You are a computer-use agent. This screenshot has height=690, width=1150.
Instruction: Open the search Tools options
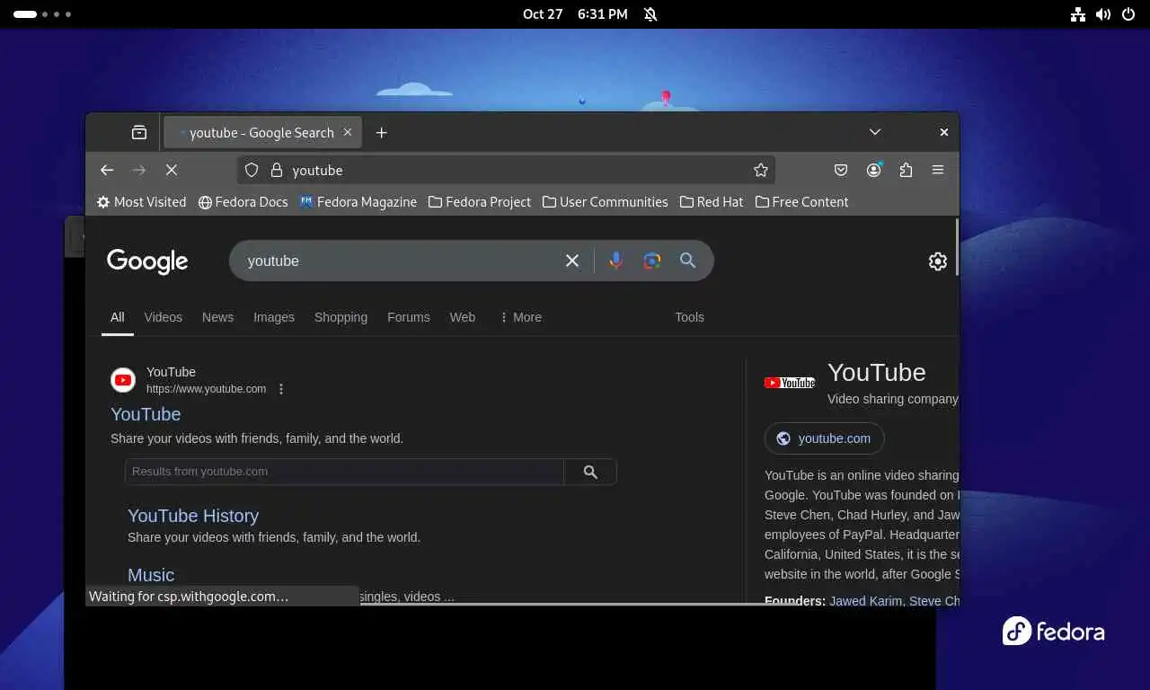click(690, 317)
